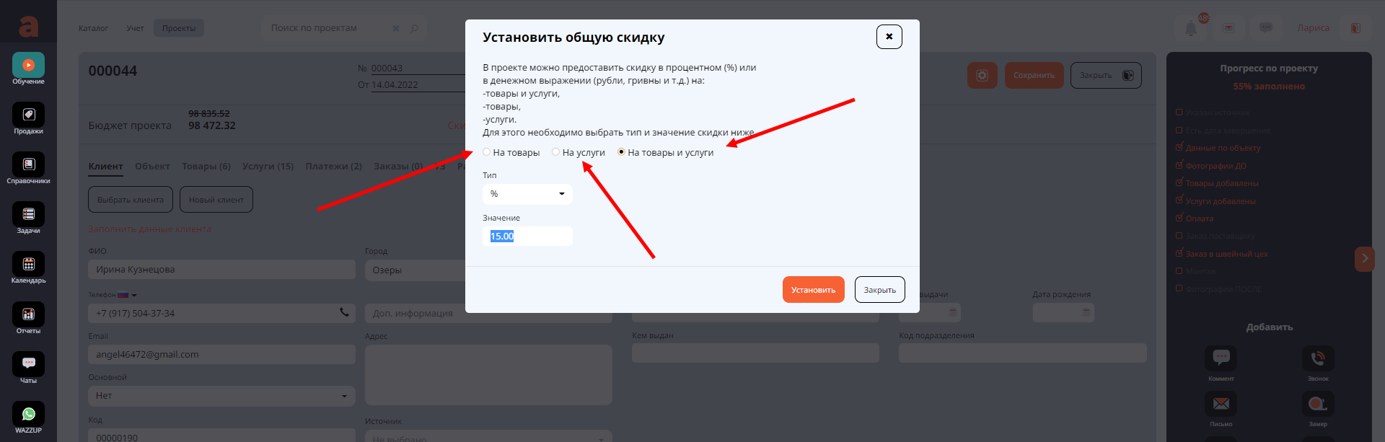Screen dimensions: 1385x442
Task: Switch to the Товары (6) tab
Action: coord(206,167)
